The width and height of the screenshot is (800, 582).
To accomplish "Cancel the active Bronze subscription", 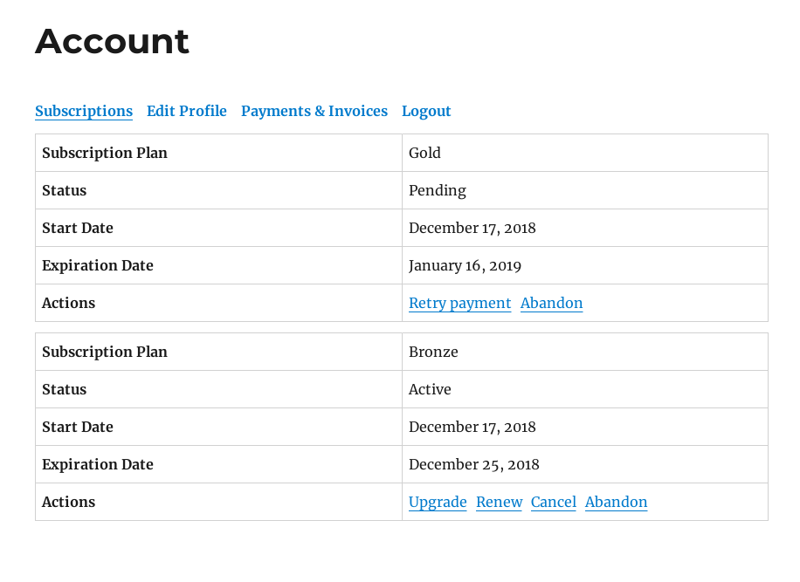I will coord(554,502).
